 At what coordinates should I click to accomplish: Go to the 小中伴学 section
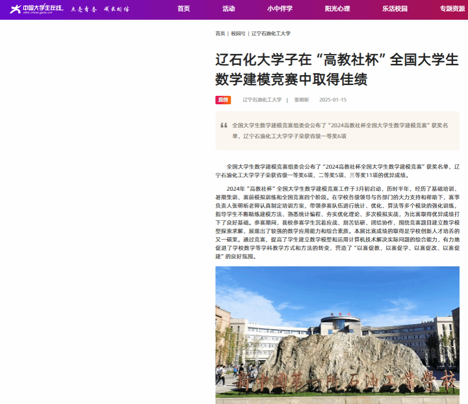pos(280,8)
